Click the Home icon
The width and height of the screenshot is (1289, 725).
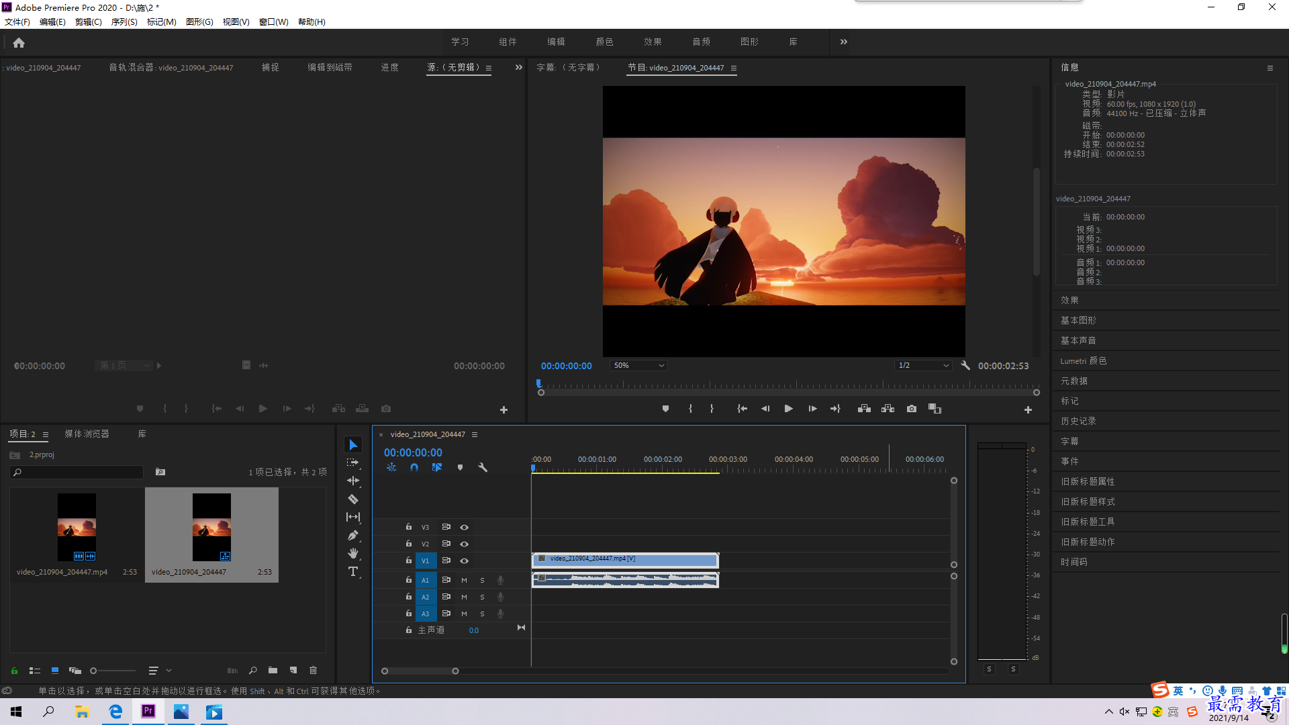19,42
